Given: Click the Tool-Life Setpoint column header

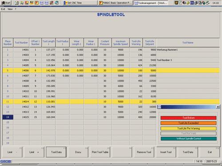Looking at the screenshot, I should click(150, 42).
